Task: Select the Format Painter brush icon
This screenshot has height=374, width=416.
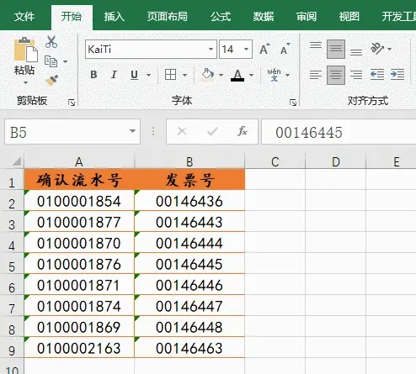Action: [52, 81]
